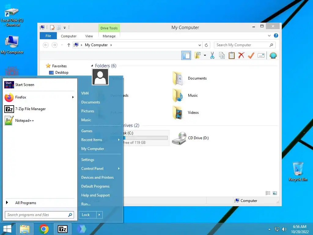
Task: Open folder options dropdown arrow in toolbar
Action: (x=205, y=55)
